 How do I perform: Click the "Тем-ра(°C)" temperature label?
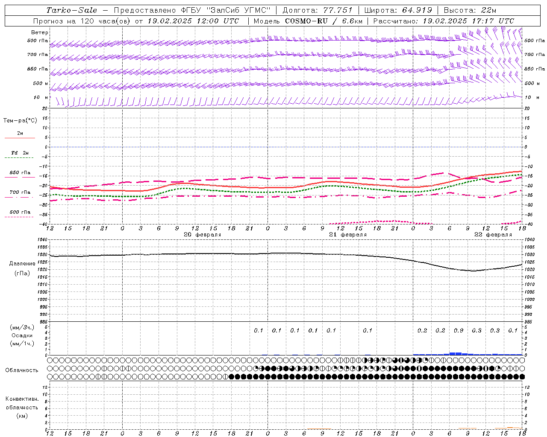(x=20, y=121)
